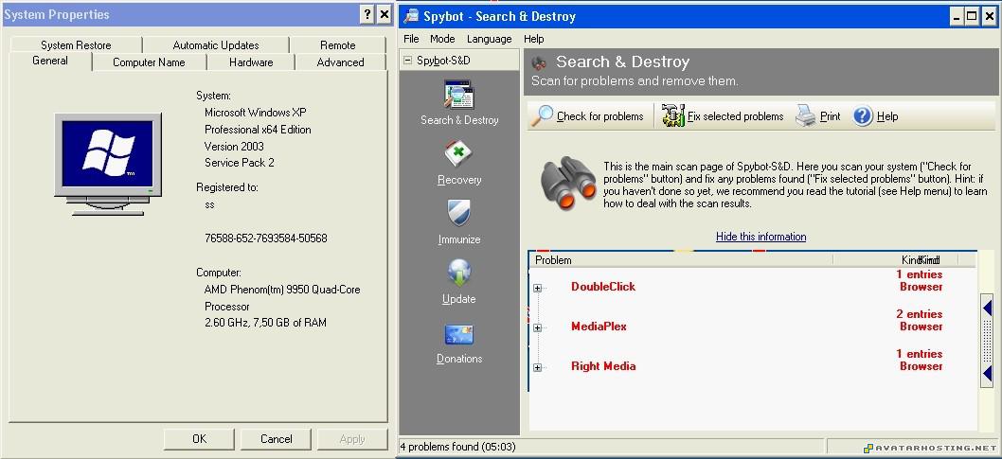Click OK in System Properties
Image resolution: width=1002 pixels, height=459 pixels.
[200, 438]
